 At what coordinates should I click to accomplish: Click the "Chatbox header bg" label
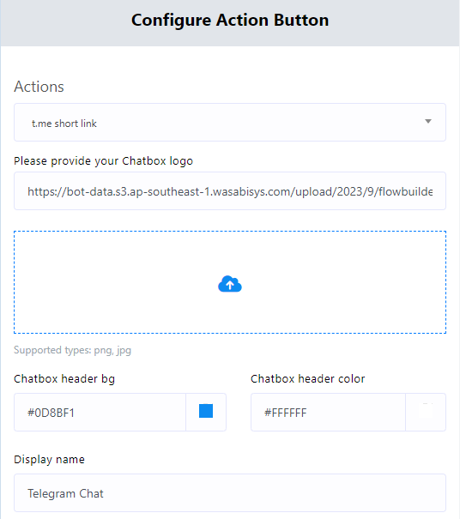click(x=64, y=379)
